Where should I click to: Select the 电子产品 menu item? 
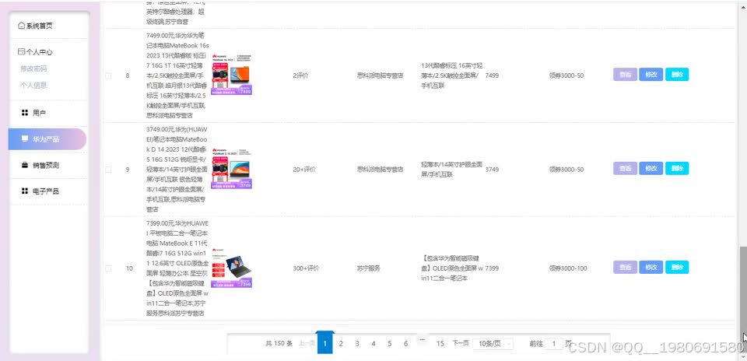click(x=47, y=191)
